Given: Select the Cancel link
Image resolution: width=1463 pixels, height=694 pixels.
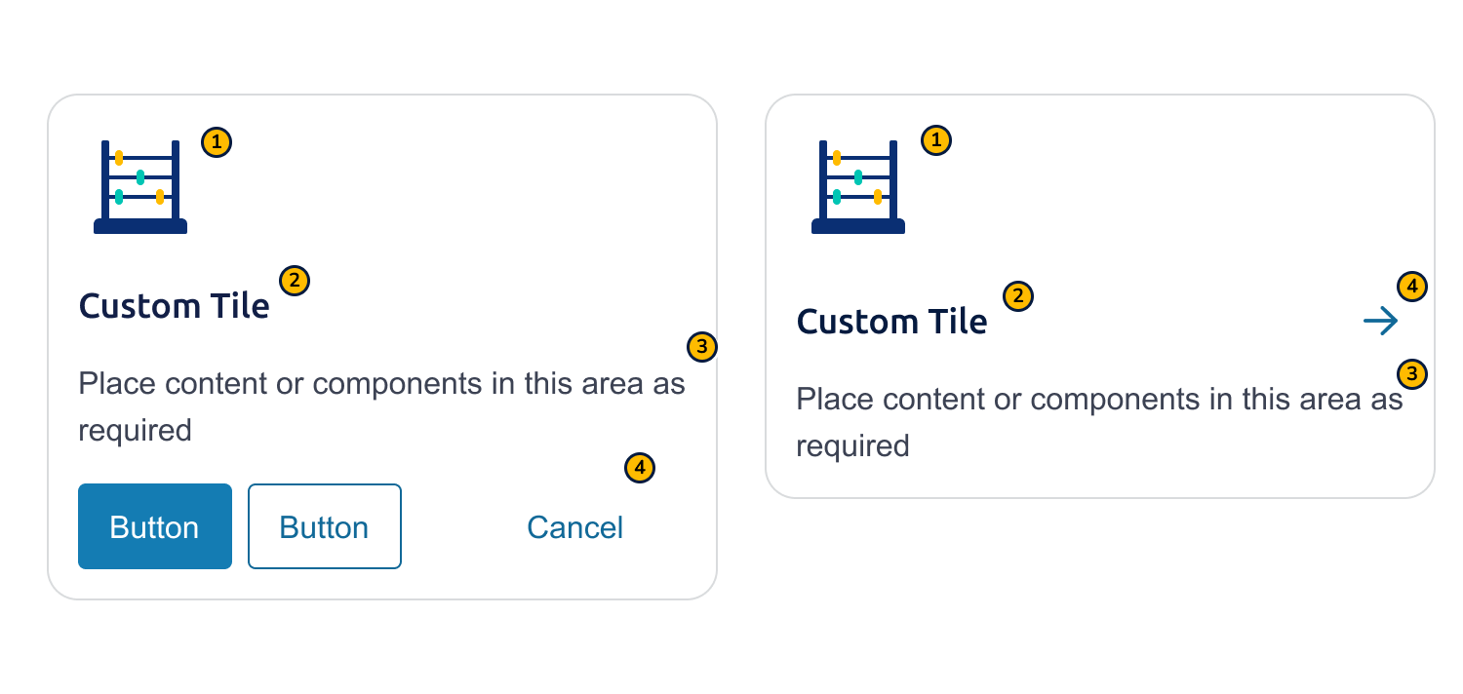Looking at the screenshot, I should (574, 527).
